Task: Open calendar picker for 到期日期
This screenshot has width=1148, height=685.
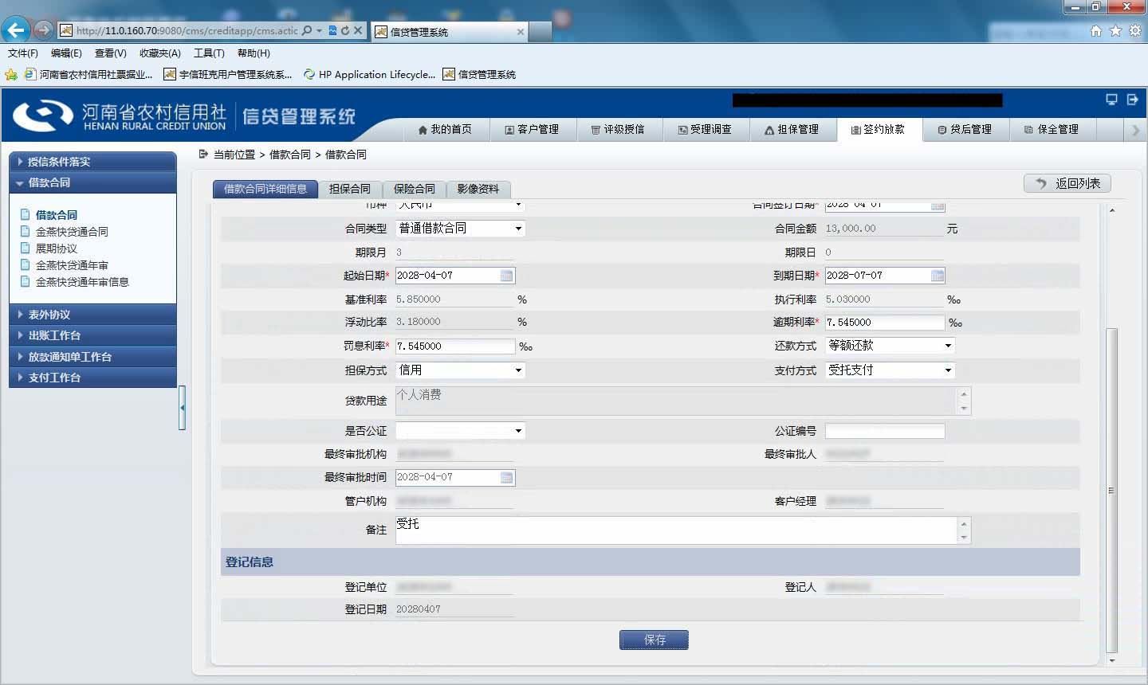Action: coord(937,276)
